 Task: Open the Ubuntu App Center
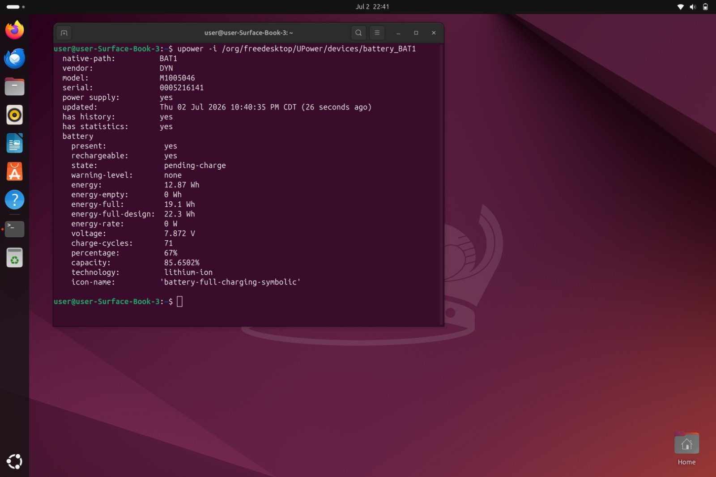(x=15, y=171)
